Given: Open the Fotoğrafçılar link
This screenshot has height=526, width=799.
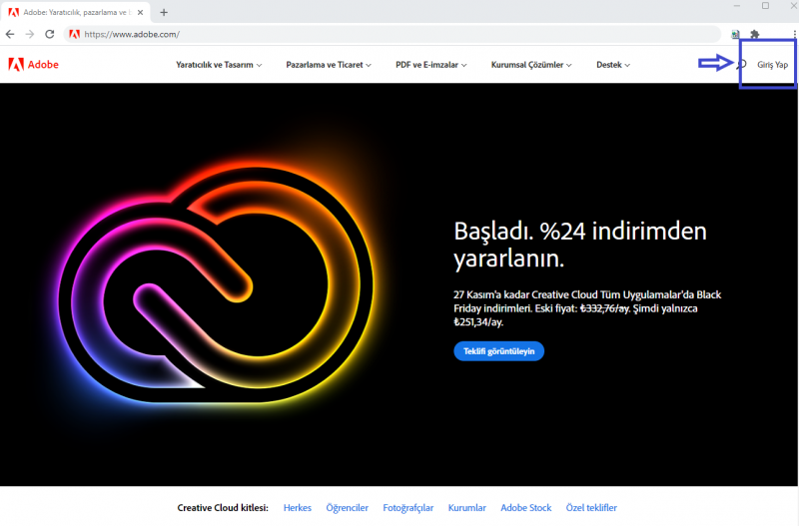Looking at the screenshot, I should 408,508.
